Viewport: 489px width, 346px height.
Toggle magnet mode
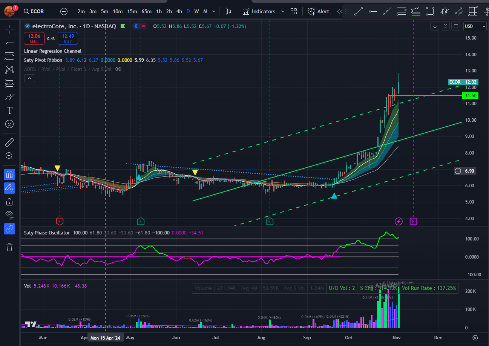pyautogui.click(x=9, y=175)
